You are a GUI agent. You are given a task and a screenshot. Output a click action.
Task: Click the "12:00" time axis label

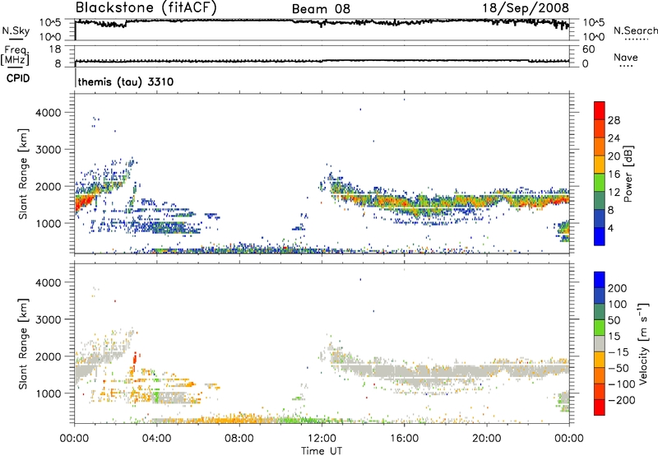pyautogui.click(x=322, y=439)
